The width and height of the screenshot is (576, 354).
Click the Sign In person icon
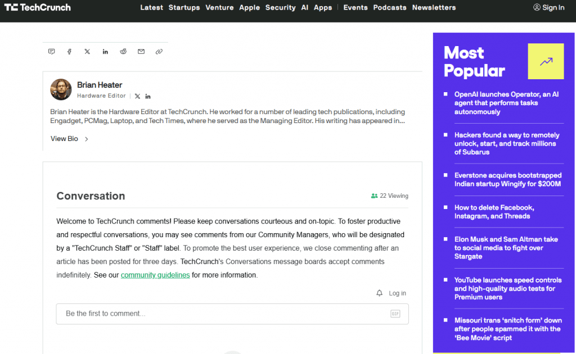[x=537, y=7]
